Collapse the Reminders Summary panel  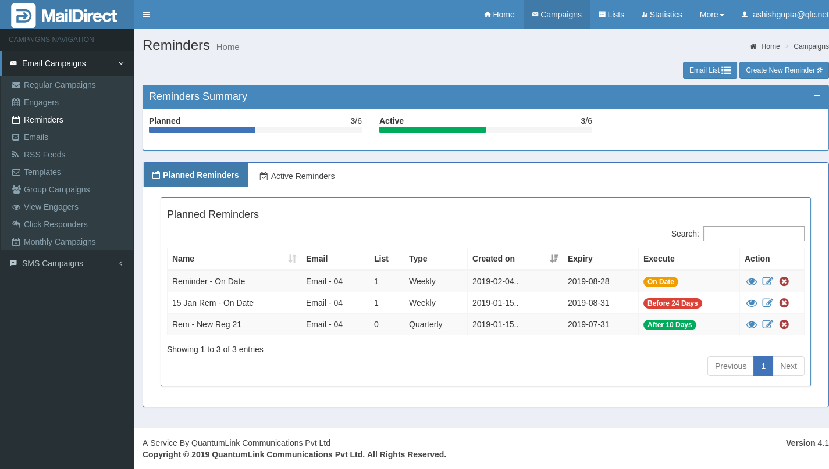click(x=817, y=96)
